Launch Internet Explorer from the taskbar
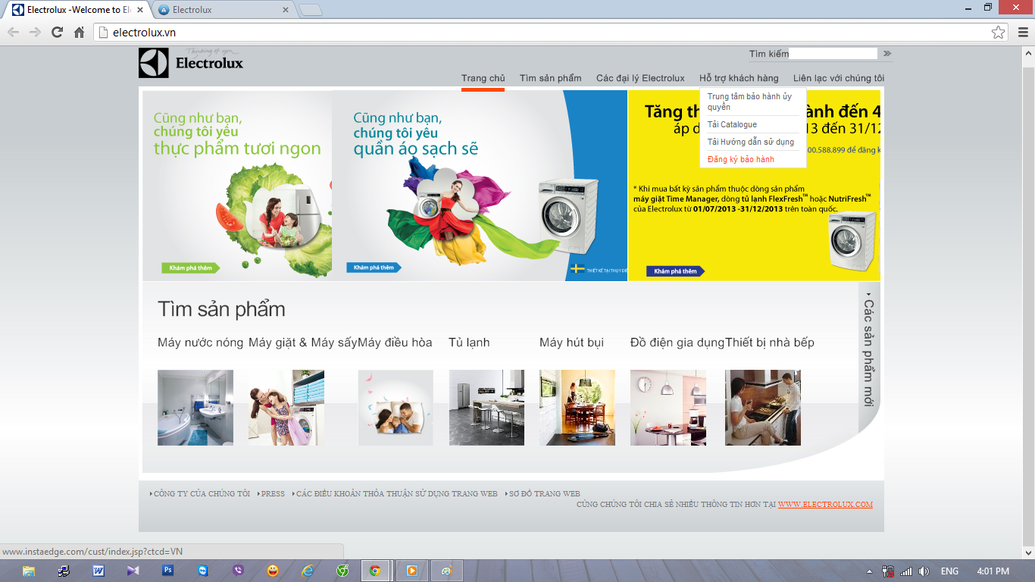The width and height of the screenshot is (1035, 582). (x=308, y=571)
